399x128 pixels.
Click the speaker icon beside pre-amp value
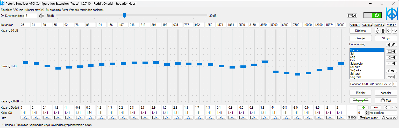[x=41, y=16]
